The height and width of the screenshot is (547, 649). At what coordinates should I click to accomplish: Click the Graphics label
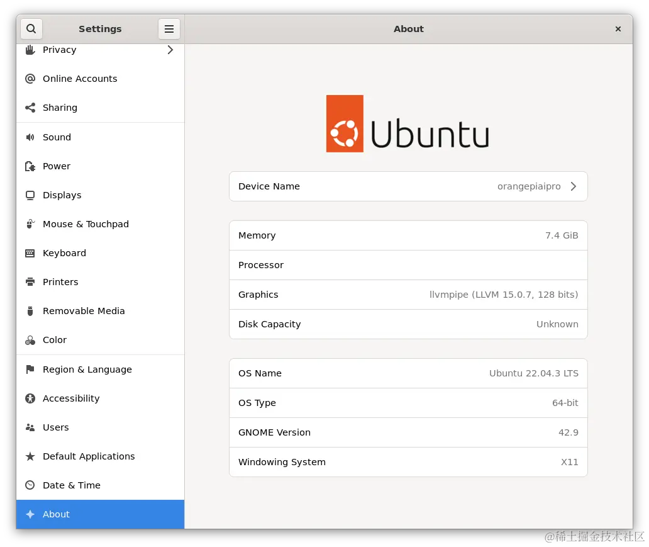click(258, 295)
